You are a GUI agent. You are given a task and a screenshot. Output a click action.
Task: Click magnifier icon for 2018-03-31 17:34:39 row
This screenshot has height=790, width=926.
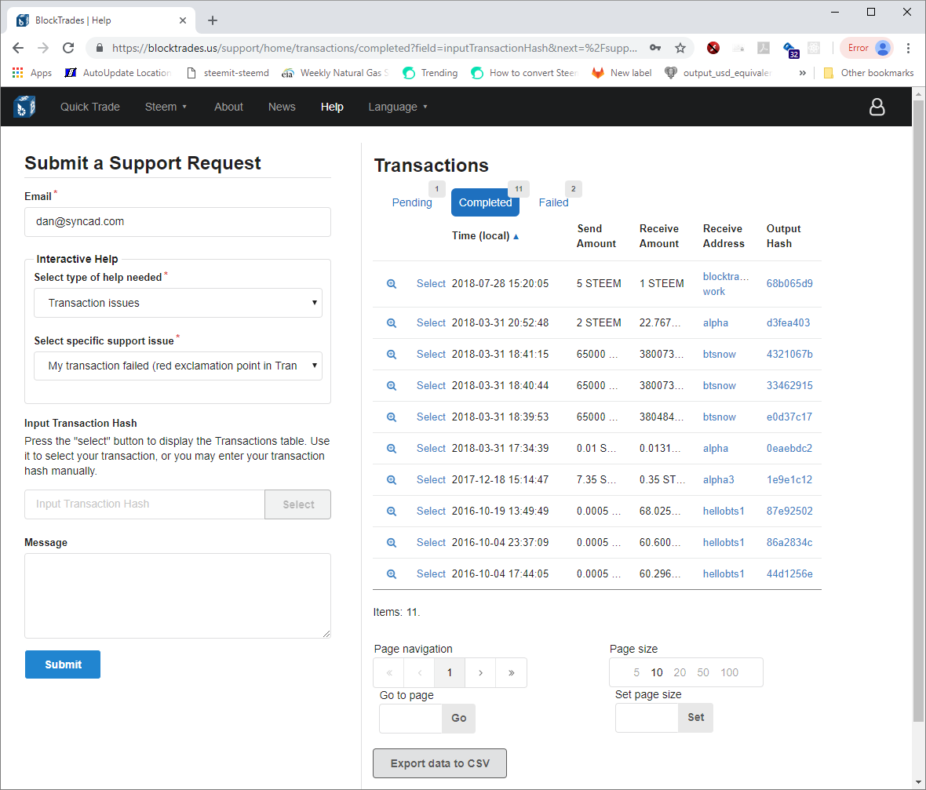pyautogui.click(x=392, y=448)
